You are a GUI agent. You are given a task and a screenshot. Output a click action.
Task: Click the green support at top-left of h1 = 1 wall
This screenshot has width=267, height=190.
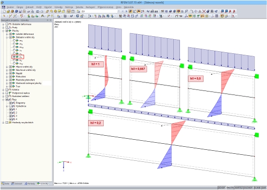tap(90, 53)
